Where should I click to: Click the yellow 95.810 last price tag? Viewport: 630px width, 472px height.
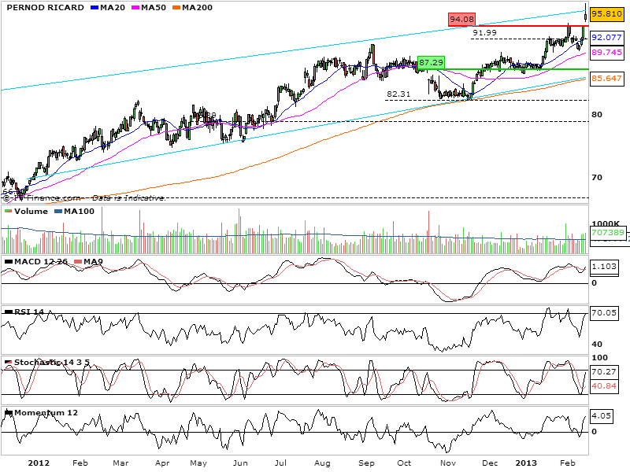pyautogui.click(x=606, y=14)
